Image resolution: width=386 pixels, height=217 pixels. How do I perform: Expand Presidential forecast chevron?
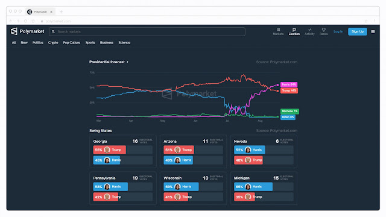click(127, 62)
